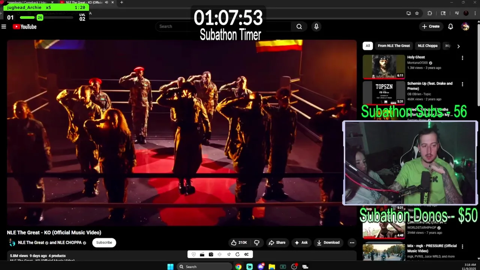Click the main video player area
The width and height of the screenshot is (480, 270).
tap(182, 133)
